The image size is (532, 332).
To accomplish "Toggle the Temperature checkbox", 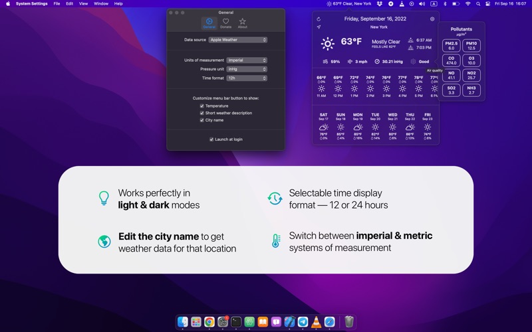I will click(x=202, y=106).
